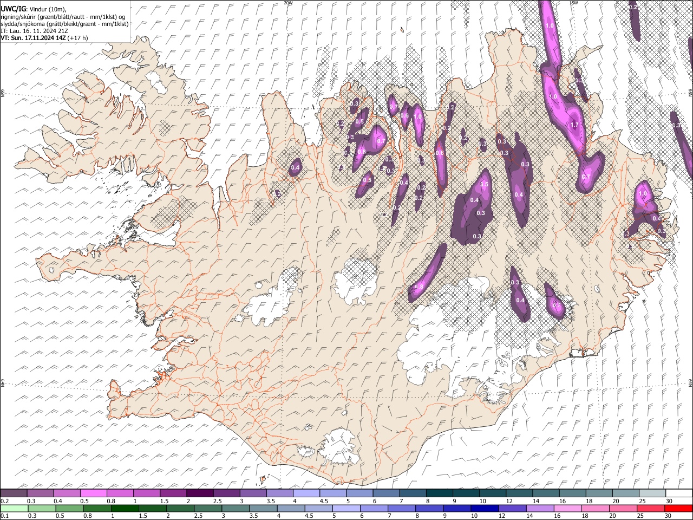The height and width of the screenshot is (520, 693).
Task: Click the upper legend swatch from 6 to 7
Action: pyautogui.click(x=386, y=493)
